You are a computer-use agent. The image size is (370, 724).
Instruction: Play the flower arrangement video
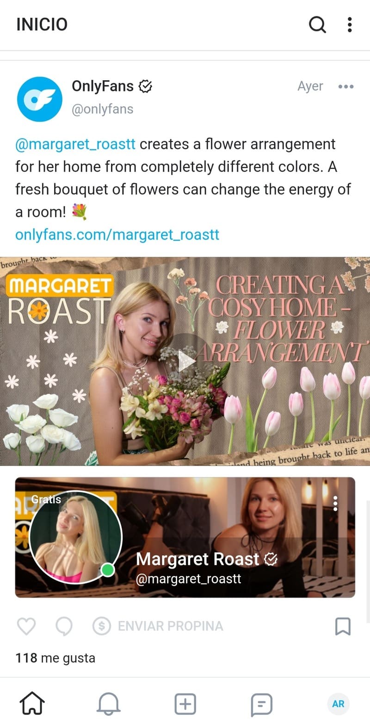pyautogui.click(x=186, y=361)
